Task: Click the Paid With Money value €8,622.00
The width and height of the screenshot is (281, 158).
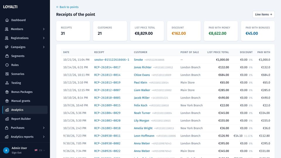Action: pos(217,33)
